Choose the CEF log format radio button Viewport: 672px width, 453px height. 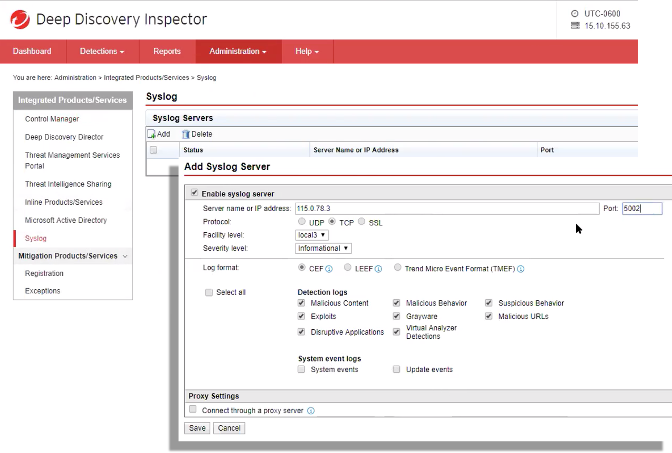tap(302, 268)
